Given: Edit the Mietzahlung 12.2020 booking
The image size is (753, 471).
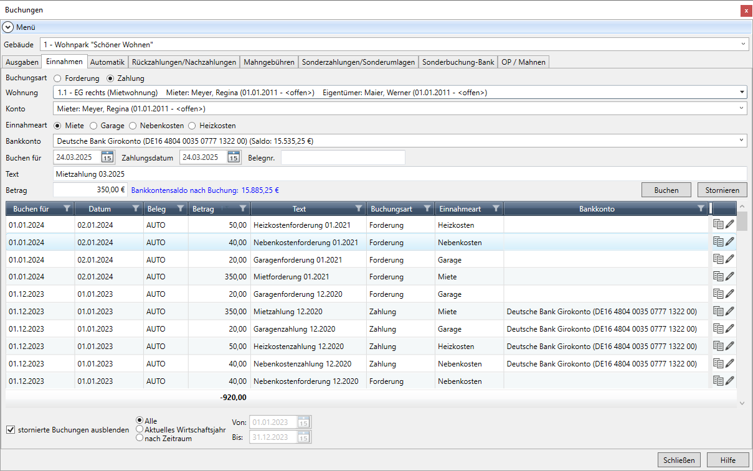Looking at the screenshot, I should [x=730, y=312].
